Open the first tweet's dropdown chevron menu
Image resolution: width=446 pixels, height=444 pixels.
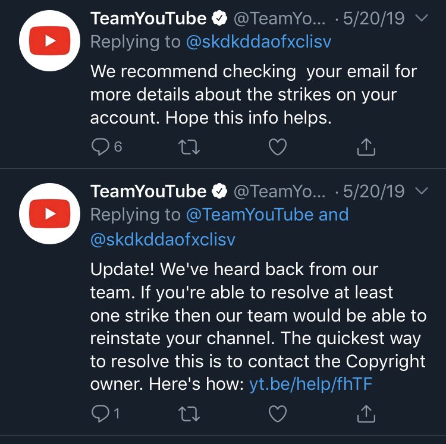point(420,18)
